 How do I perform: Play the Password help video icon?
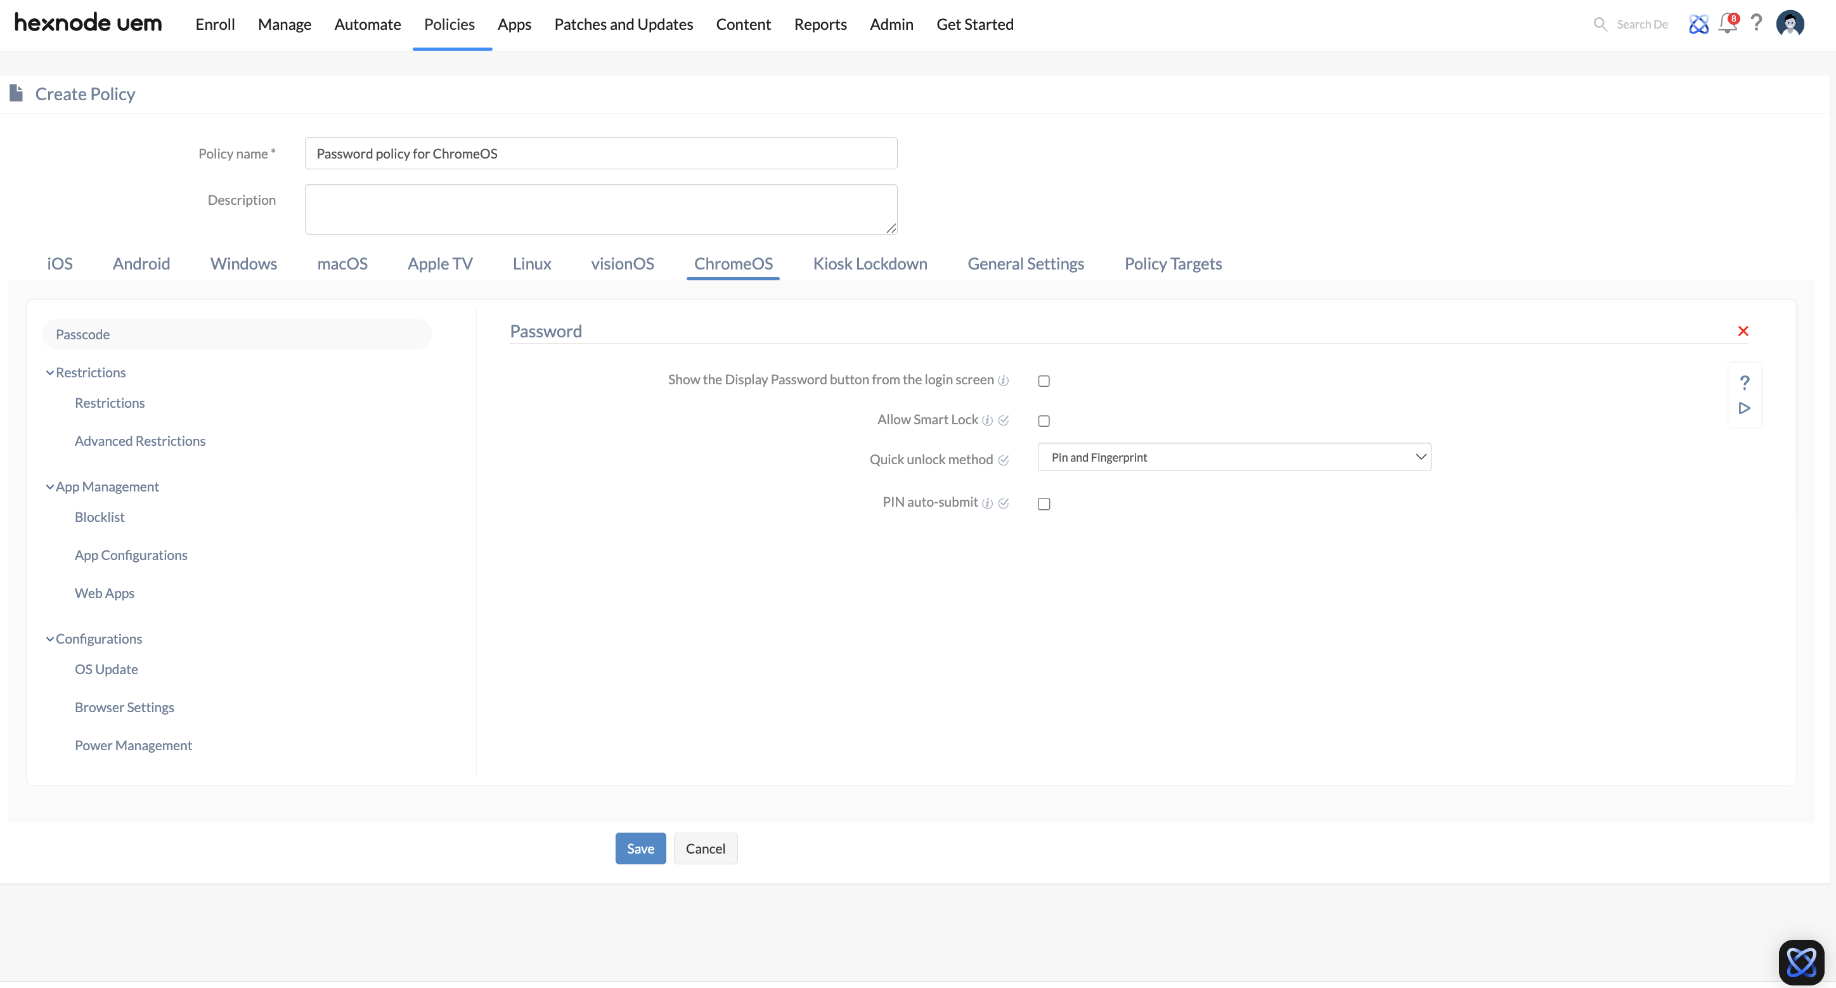(1744, 408)
